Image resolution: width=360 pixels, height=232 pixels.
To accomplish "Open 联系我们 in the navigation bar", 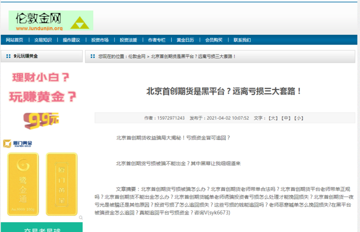I will (242, 40).
